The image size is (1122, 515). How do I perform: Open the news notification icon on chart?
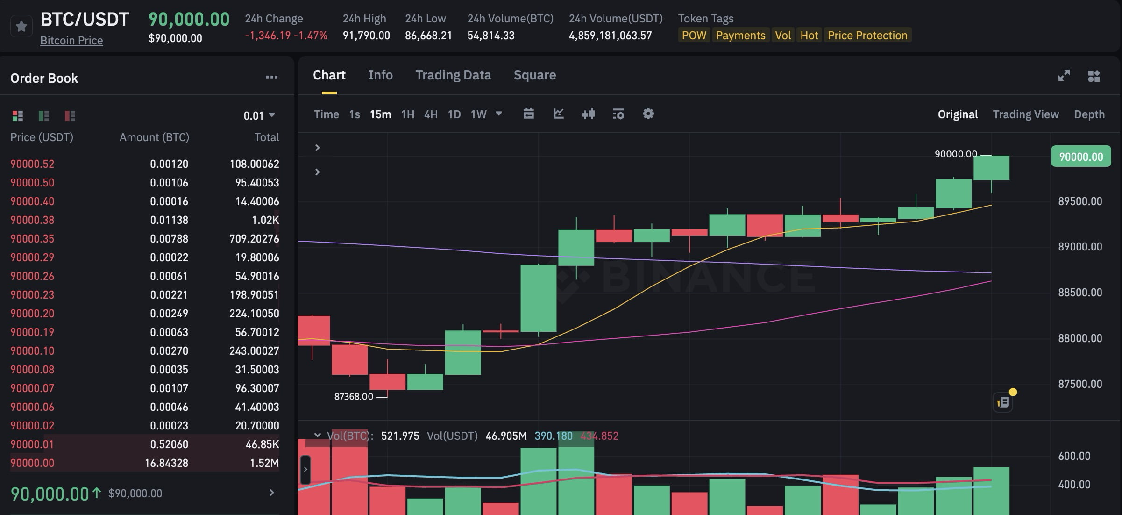point(1003,402)
